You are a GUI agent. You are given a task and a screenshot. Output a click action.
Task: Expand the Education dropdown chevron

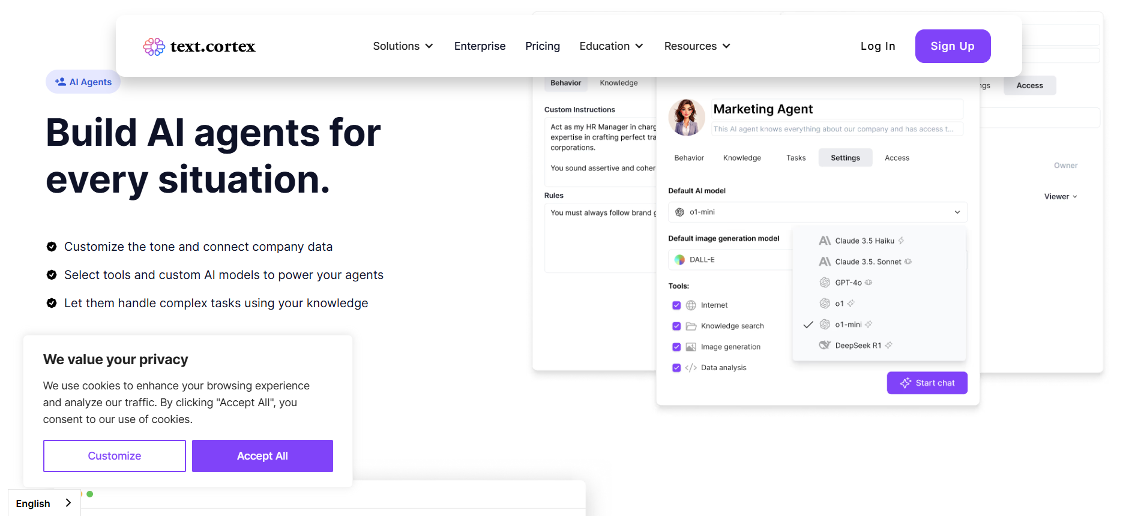tap(639, 46)
